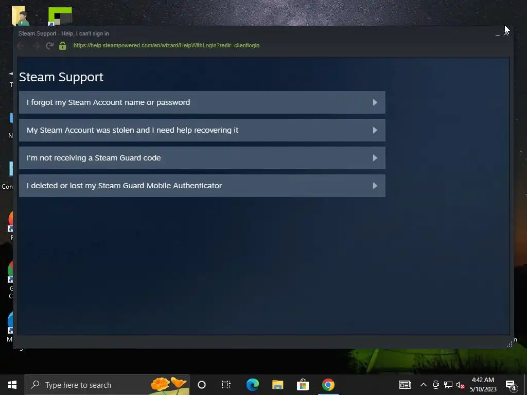Open File Explorer from taskbar

[x=277, y=385]
